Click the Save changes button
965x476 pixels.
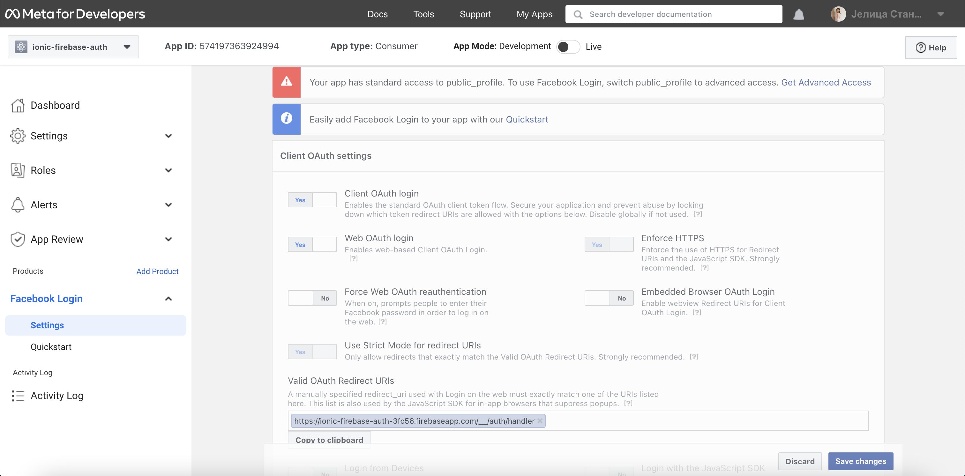[x=861, y=461]
